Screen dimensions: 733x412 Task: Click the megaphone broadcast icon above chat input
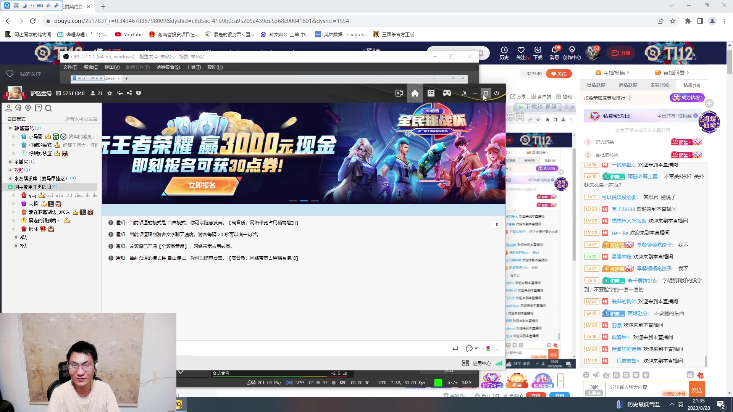pos(597,375)
